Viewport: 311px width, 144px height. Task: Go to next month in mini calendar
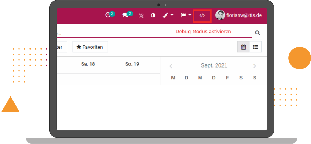255,66
